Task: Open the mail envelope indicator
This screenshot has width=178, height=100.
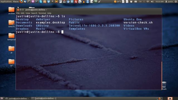Action: click(135, 2)
